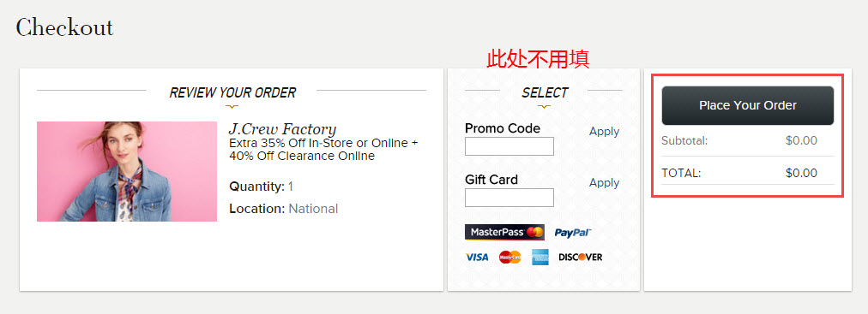Focus the Gift Card input field
This screenshot has height=314, width=868.
[509, 198]
